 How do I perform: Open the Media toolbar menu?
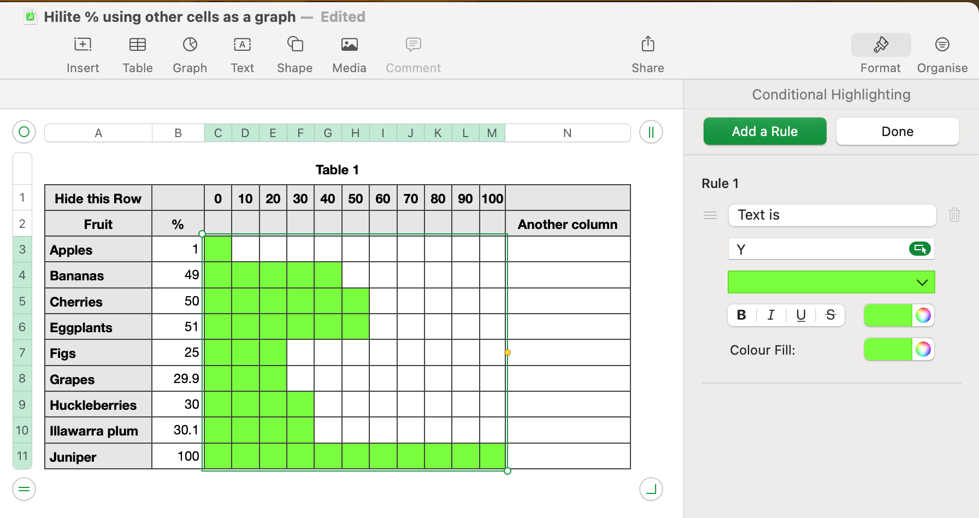coord(349,45)
